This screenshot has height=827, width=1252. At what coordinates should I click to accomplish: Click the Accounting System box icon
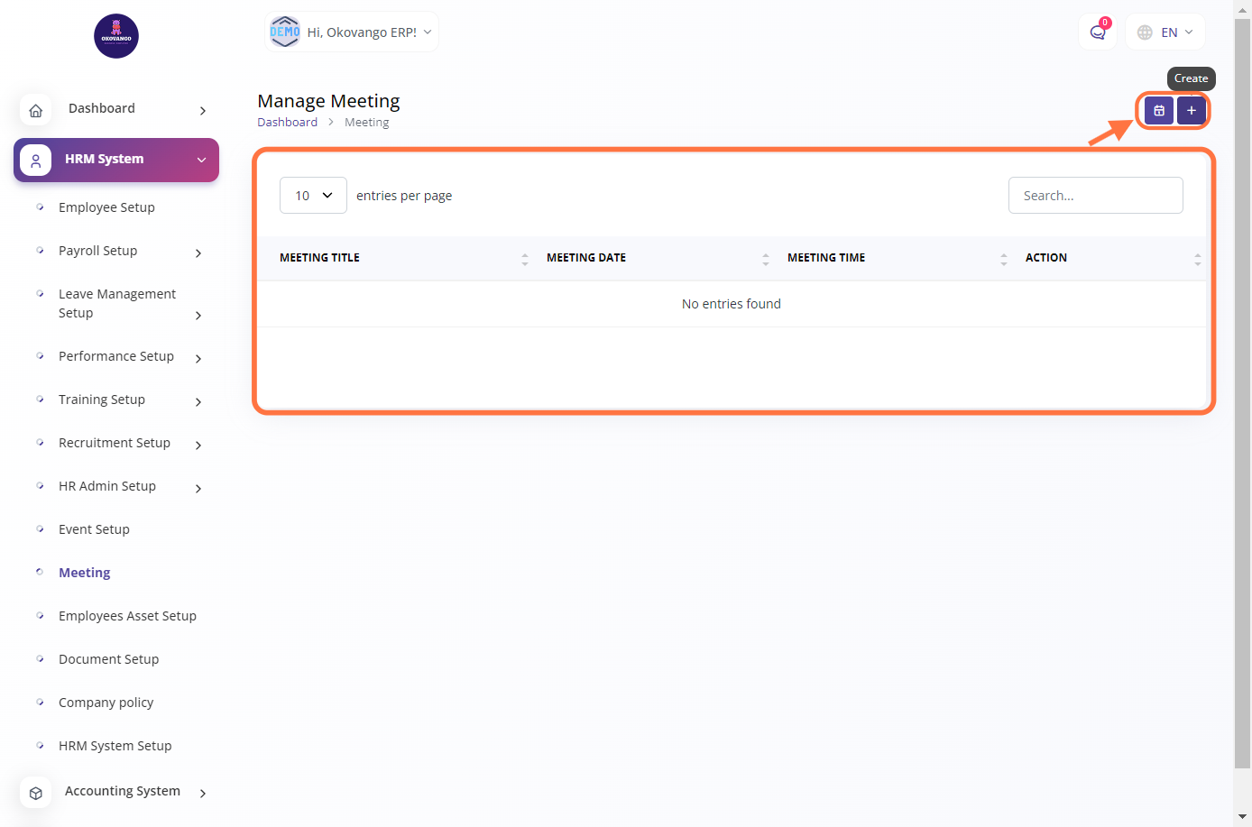[x=36, y=793]
